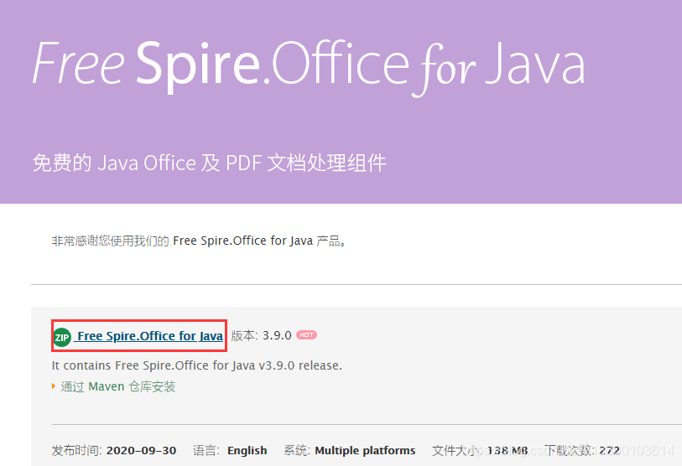
Task: Open the 通过 Maven 仓库安装 link
Action: click(x=118, y=386)
